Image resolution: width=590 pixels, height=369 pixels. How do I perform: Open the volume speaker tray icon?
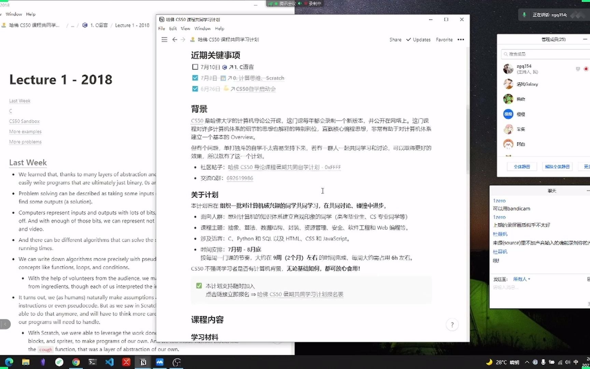pyautogui.click(x=567, y=362)
